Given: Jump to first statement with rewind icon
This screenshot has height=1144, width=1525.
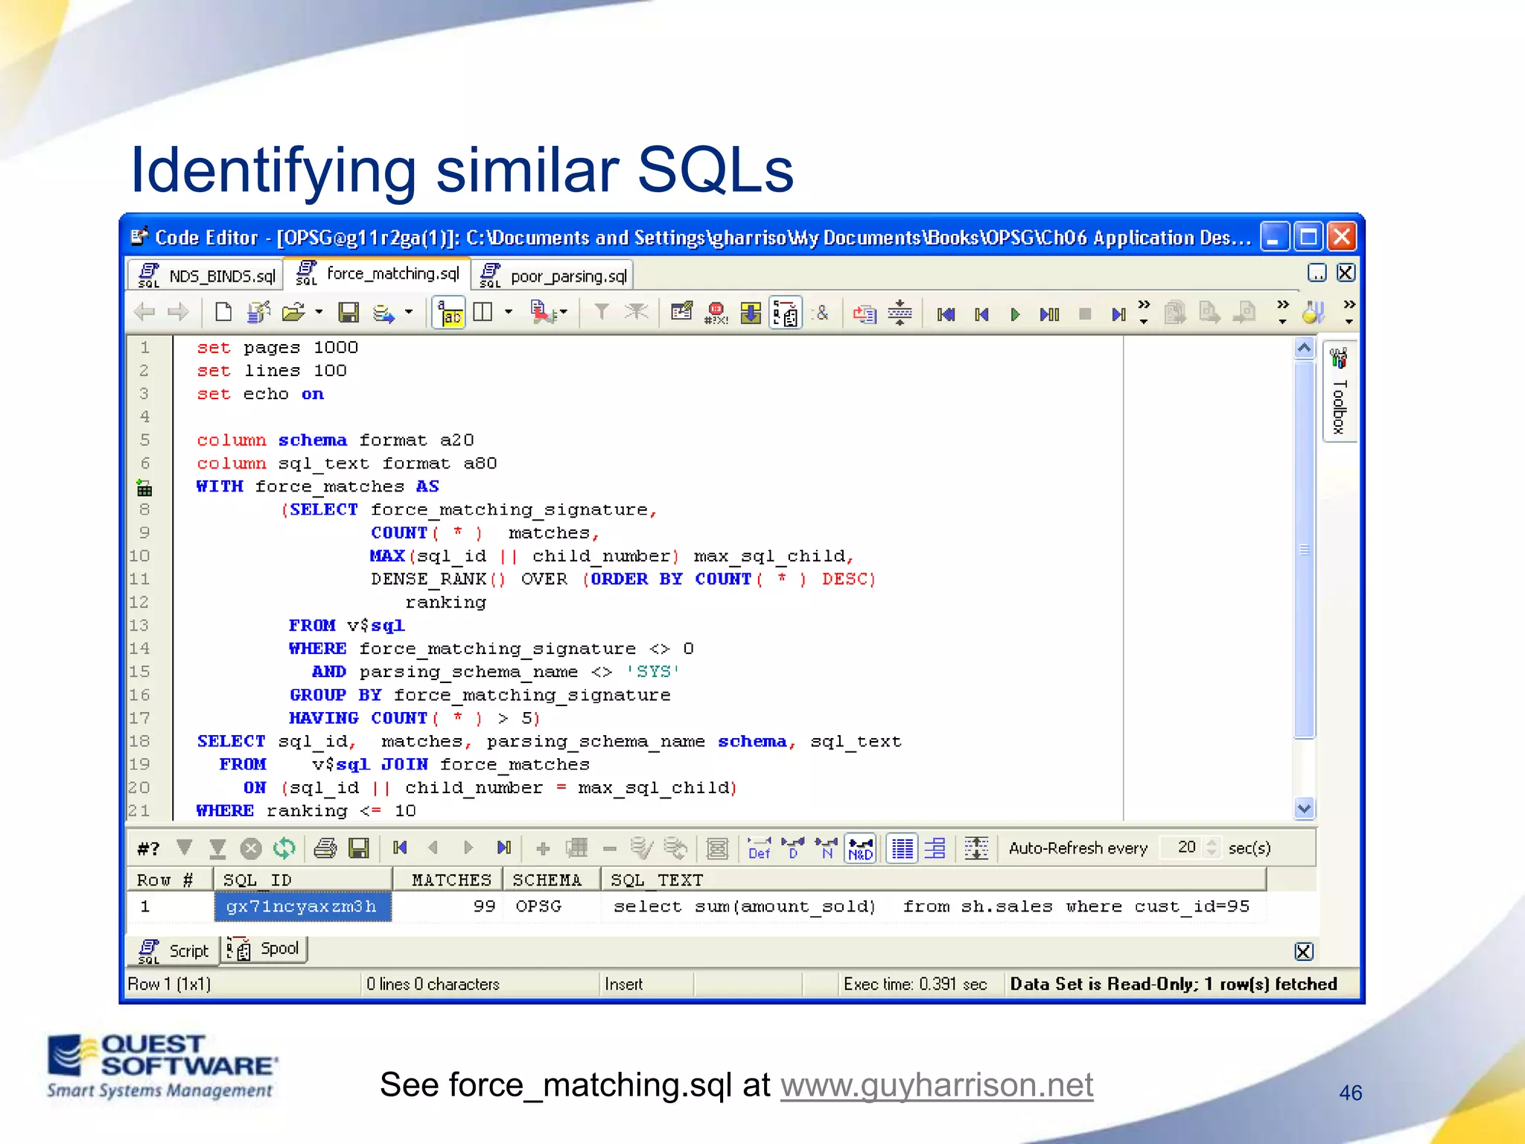Looking at the screenshot, I should click(946, 314).
